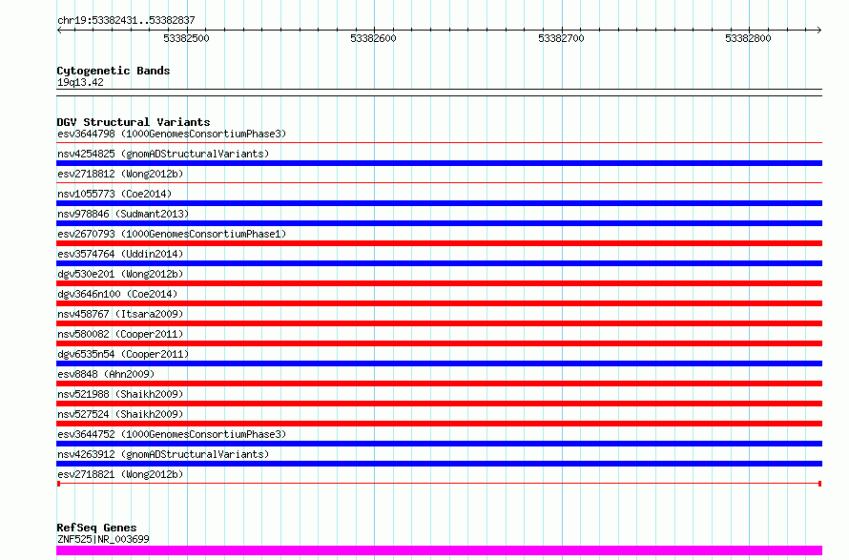
Task: Click the left arrow of the ruler
Action: 59,31
